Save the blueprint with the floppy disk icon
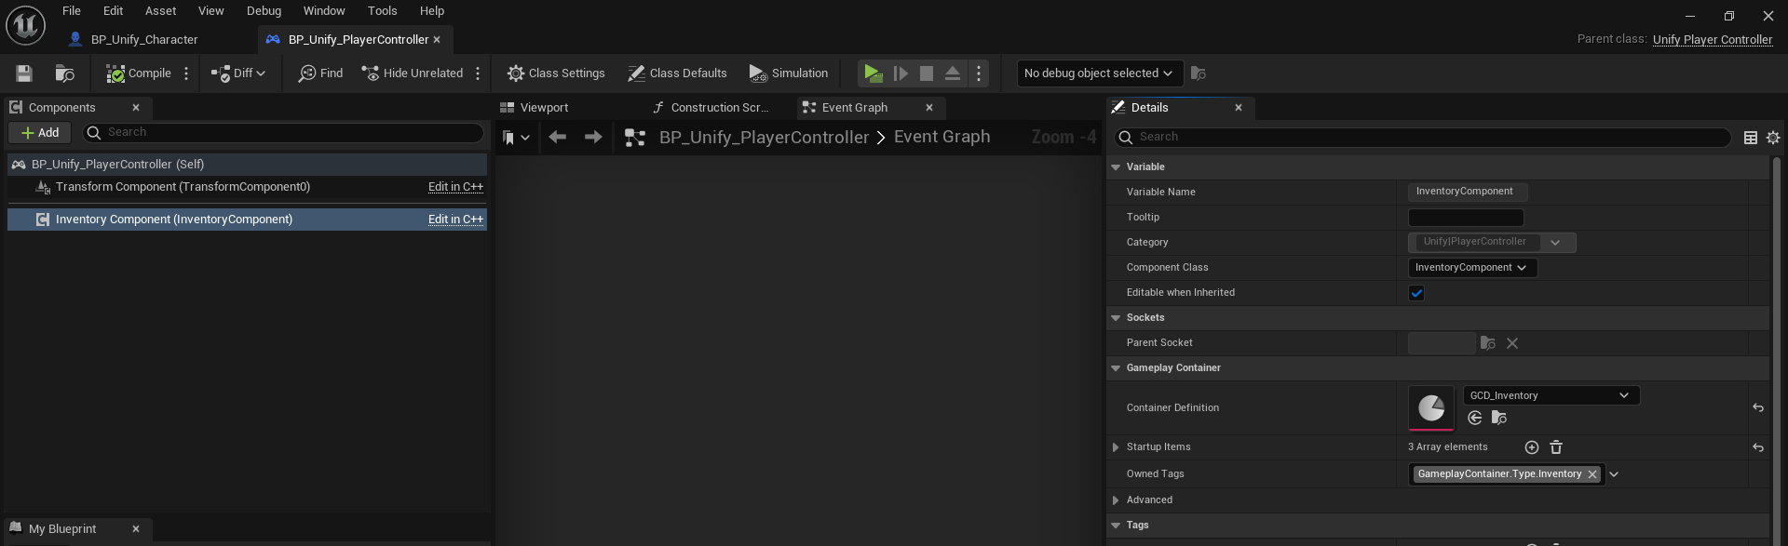 click(x=24, y=73)
